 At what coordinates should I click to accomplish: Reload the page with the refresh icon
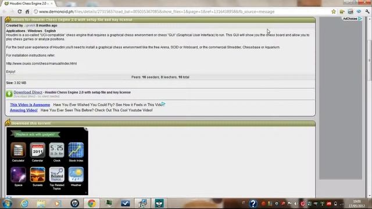click(20, 12)
